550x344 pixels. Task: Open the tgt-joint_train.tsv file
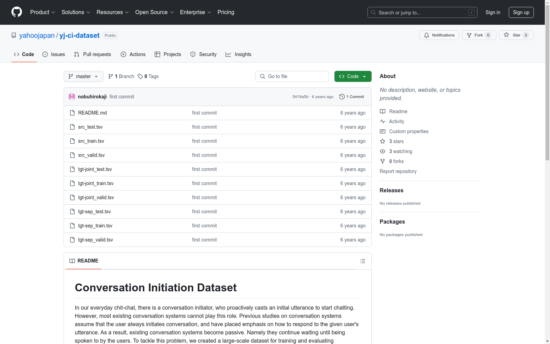tap(96, 183)
